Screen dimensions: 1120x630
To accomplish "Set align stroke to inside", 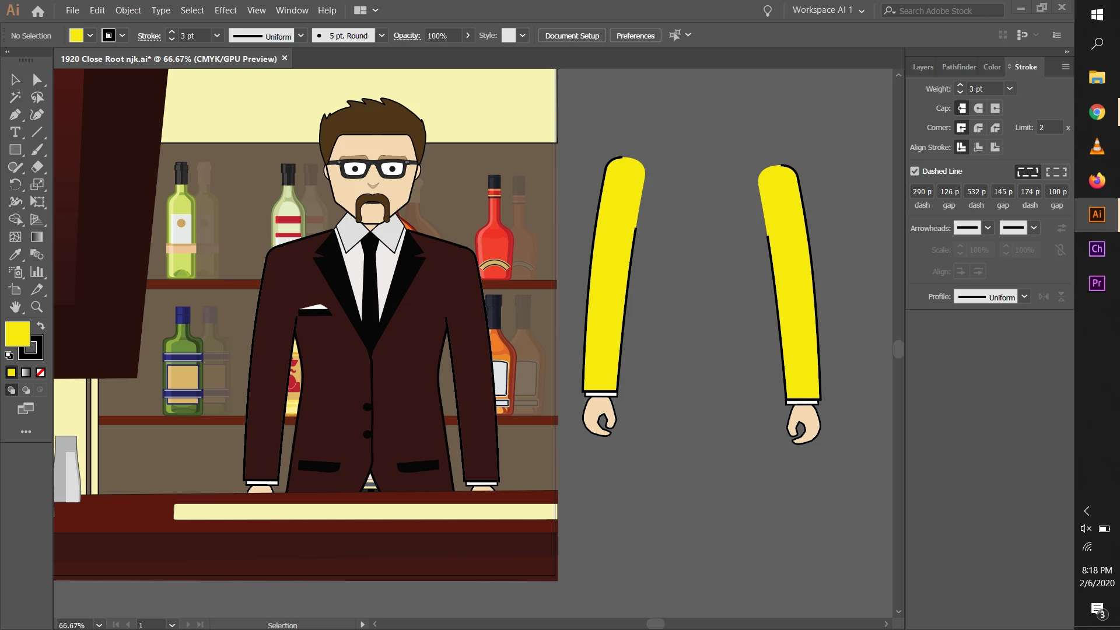I will 979,148.
